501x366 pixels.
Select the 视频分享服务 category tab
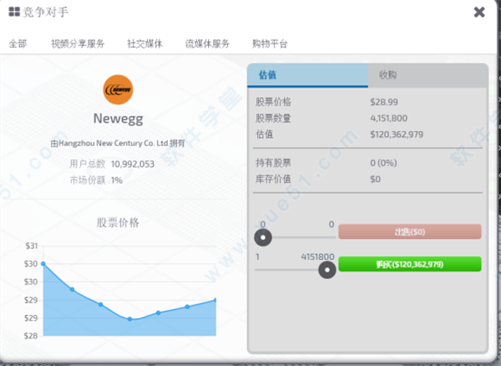[78, 43]
